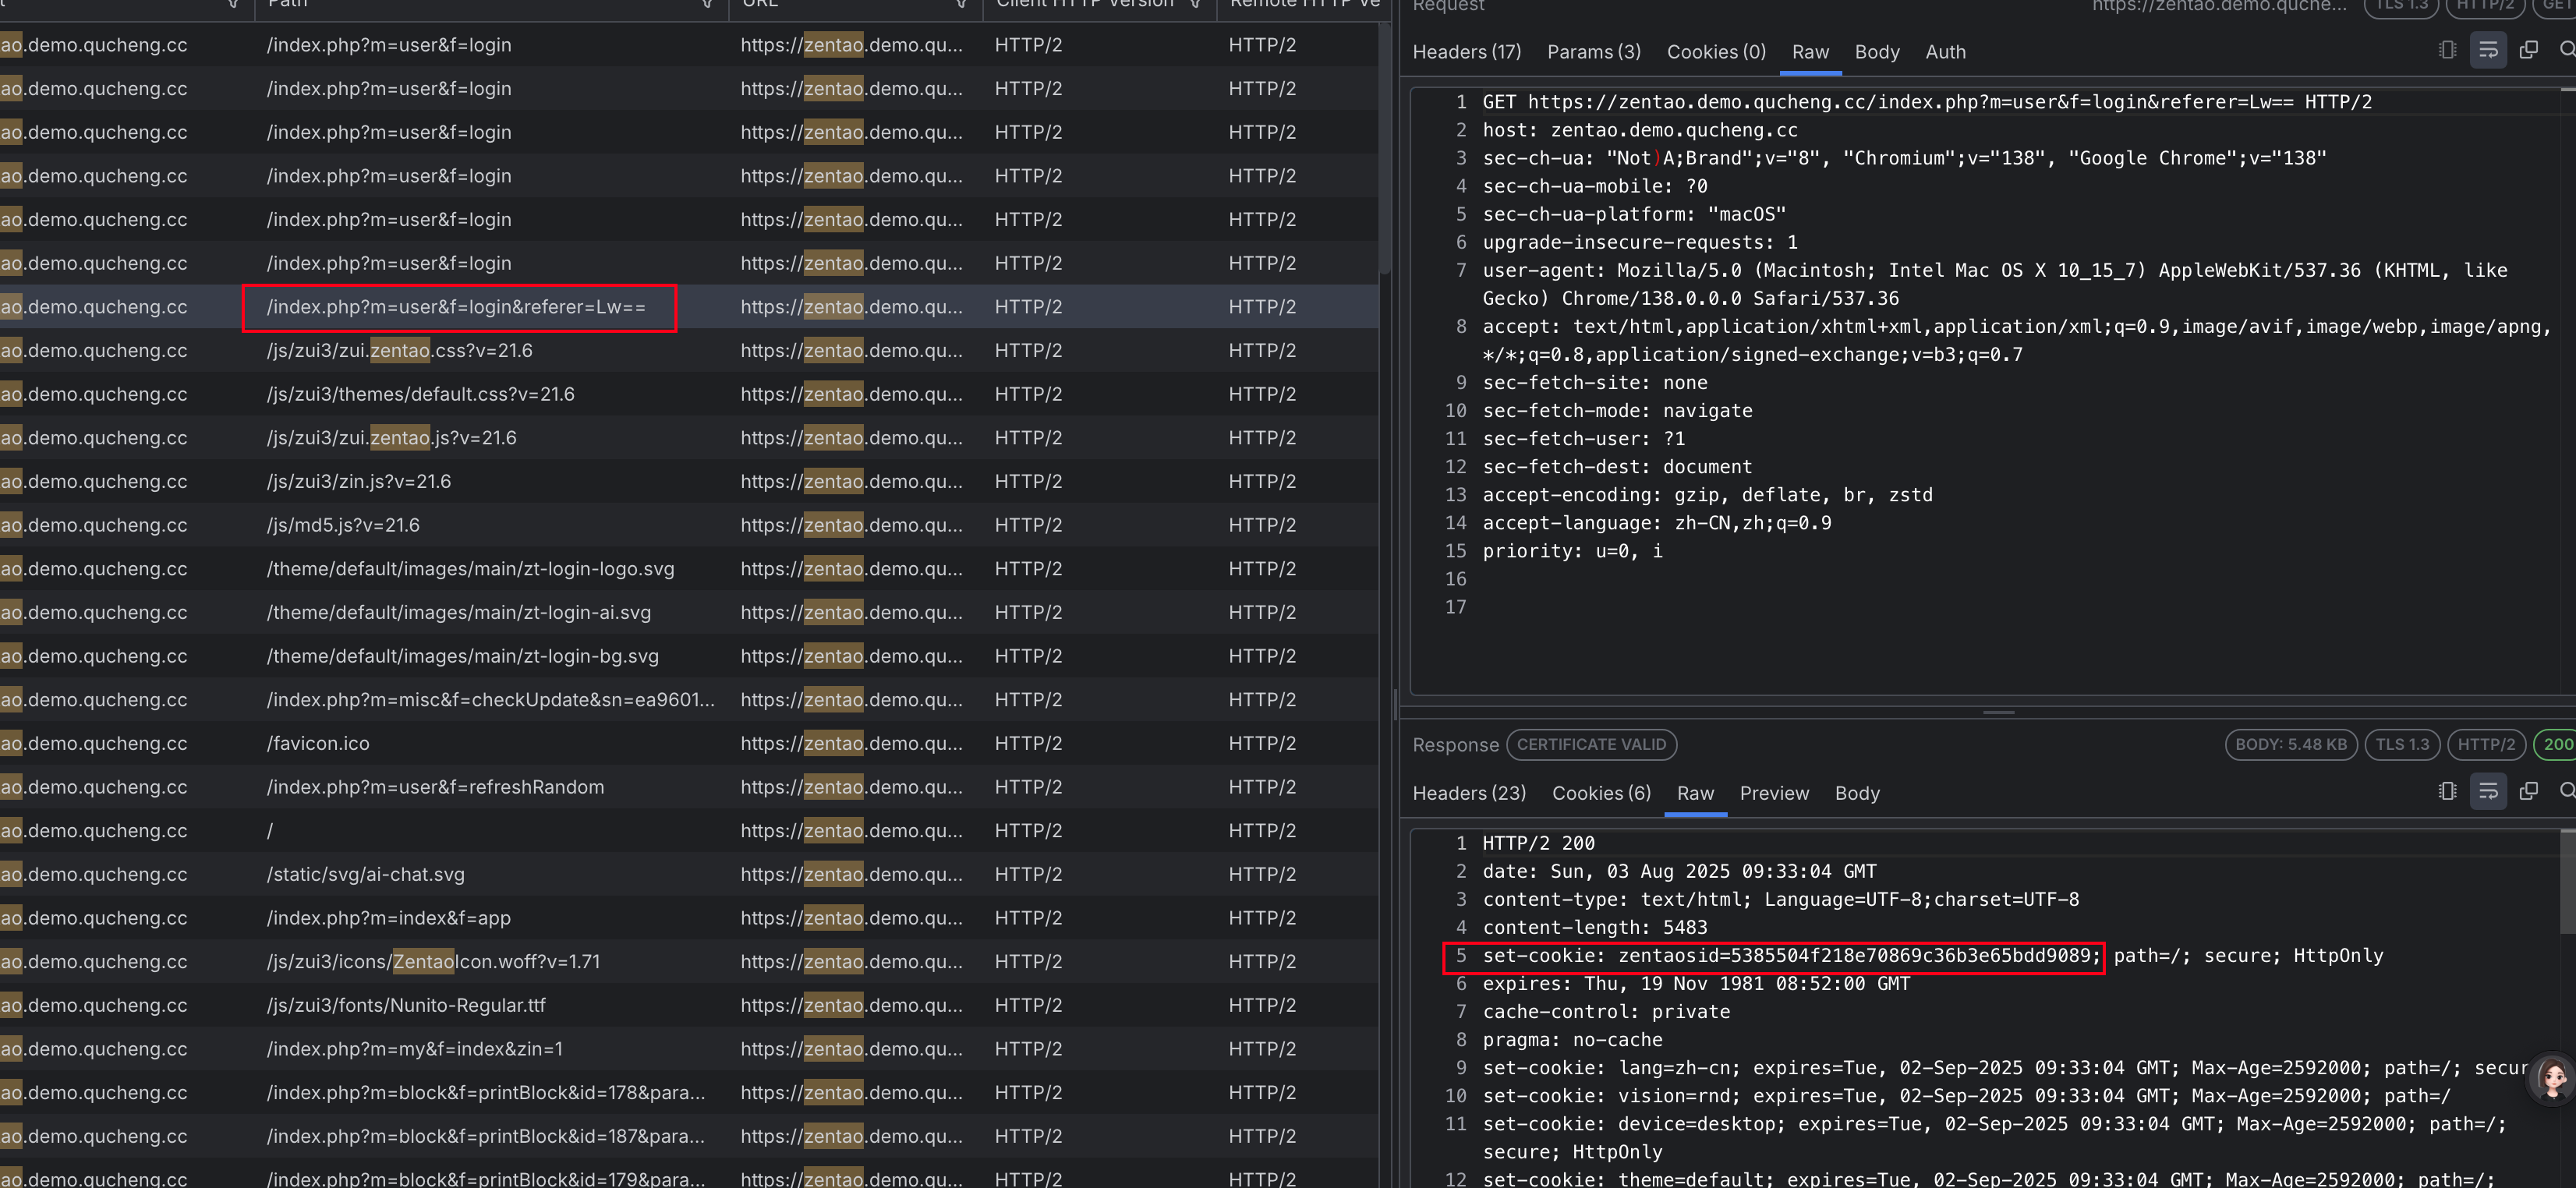
Task: Show the response Preview tab
Action: click(1774, 793)
